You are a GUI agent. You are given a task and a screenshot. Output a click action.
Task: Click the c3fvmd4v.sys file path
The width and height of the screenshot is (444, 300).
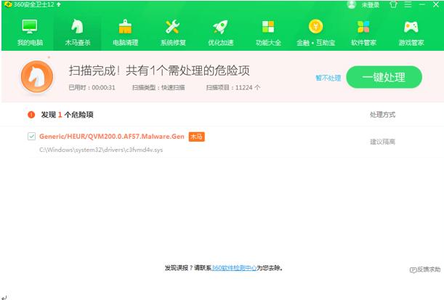coord(101,150)
